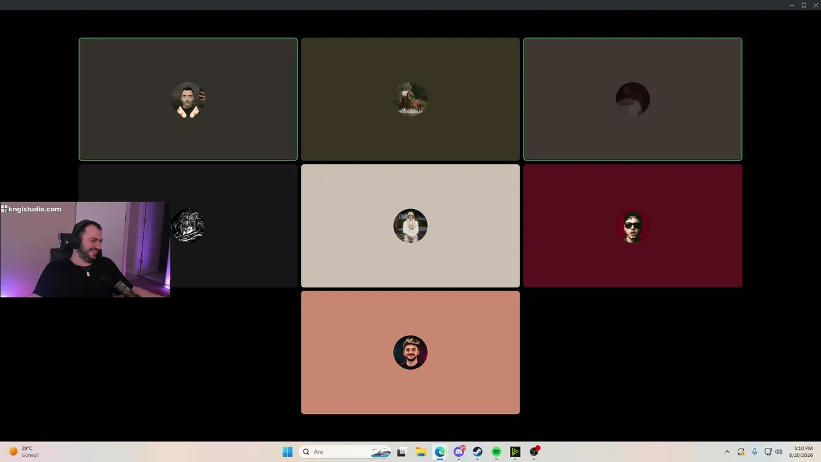Select the horses avatar participant tile
This screenshot has height=462, width=821.
pyautogui.click(x=410, y=99)
